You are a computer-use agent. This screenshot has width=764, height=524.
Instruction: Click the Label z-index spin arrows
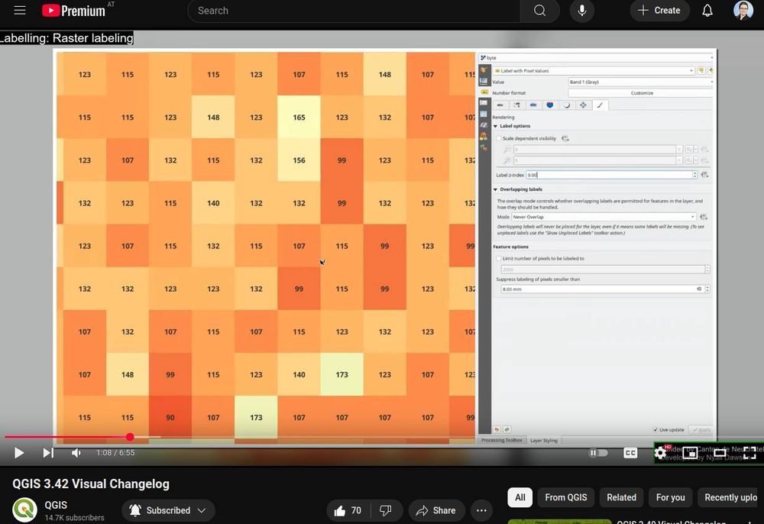point(694,175)
